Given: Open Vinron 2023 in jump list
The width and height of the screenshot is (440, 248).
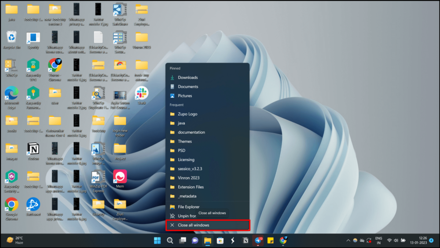Looking at the screenshot, I should point(207,178).
